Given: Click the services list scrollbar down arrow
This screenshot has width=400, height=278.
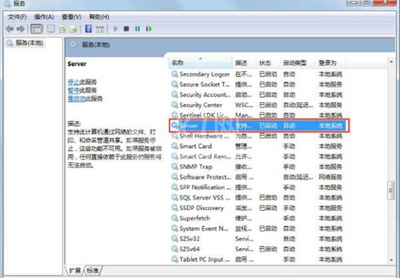Looking at the screenshot, I should coord(391,260).
